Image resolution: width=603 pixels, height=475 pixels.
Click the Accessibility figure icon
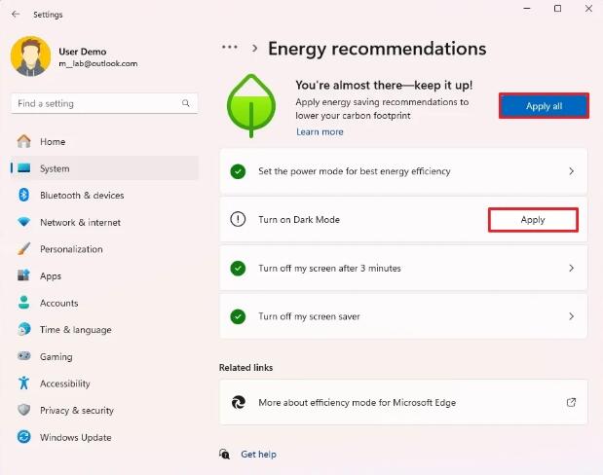(24, 384)
